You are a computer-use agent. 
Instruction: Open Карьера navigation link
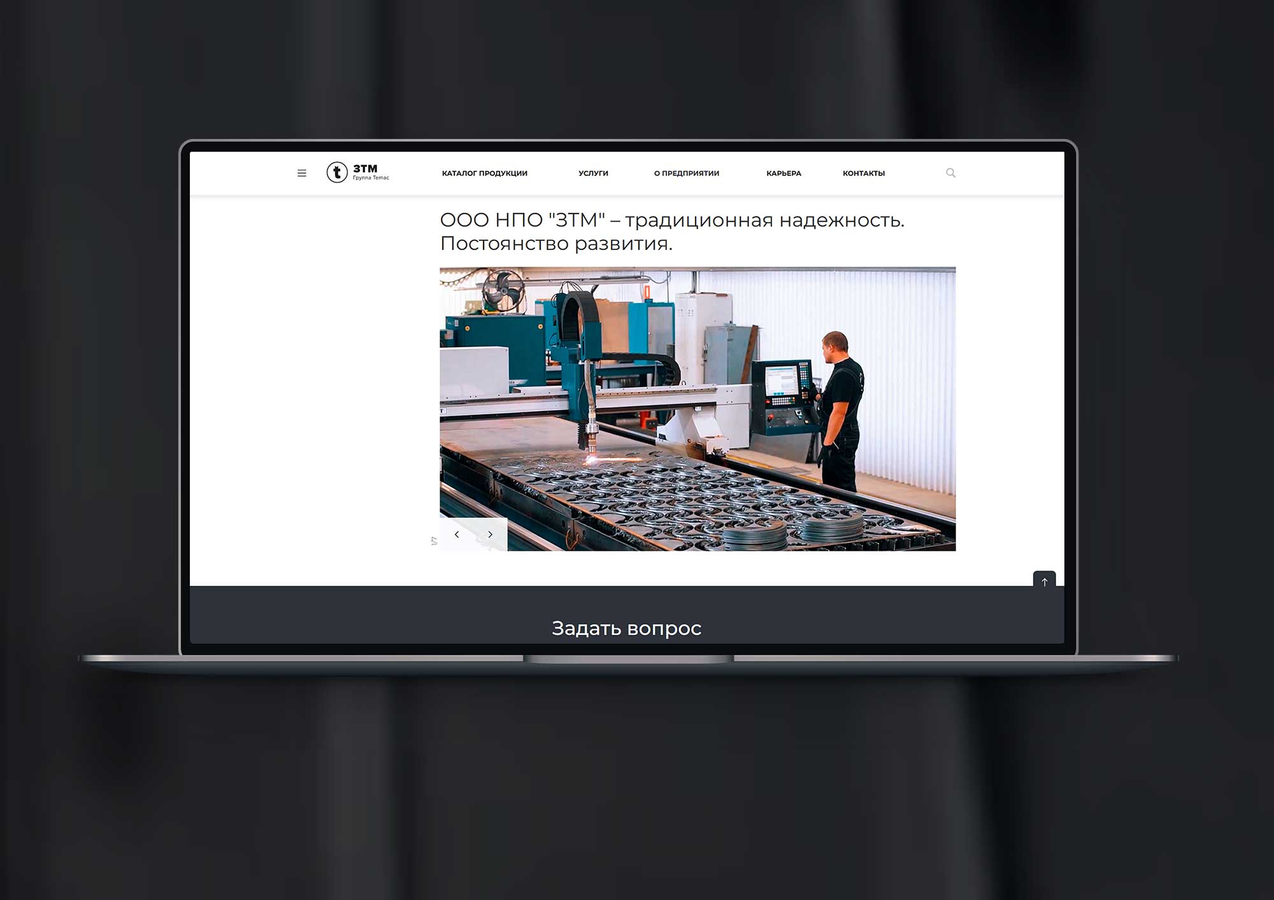(784, 173)
